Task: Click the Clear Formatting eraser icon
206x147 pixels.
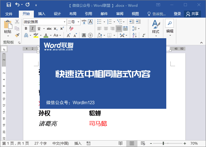Action: [x=71, y=29]
